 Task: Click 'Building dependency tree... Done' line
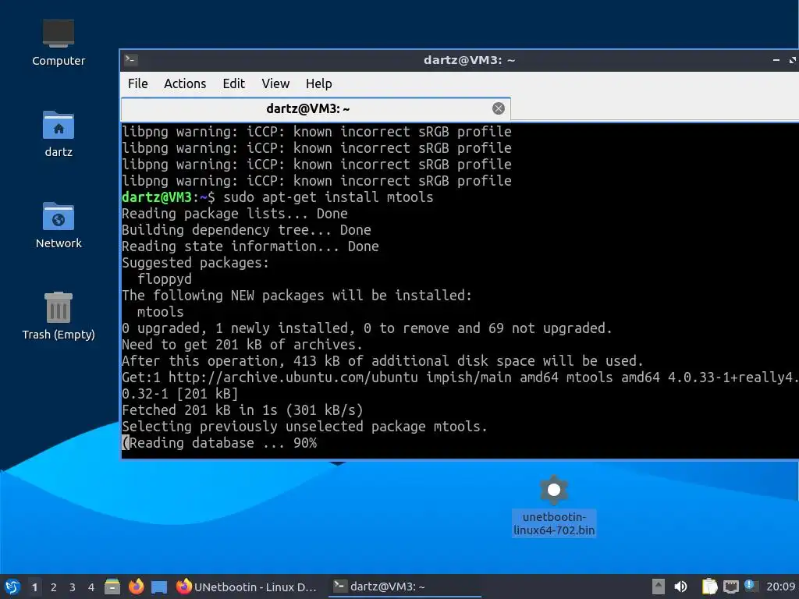click(x=246, y=230)
